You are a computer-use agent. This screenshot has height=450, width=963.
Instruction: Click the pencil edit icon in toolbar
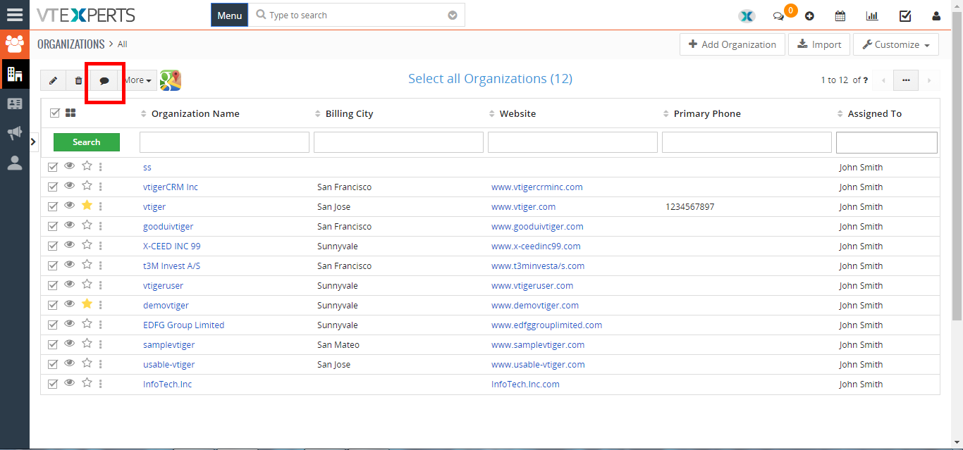53,81
